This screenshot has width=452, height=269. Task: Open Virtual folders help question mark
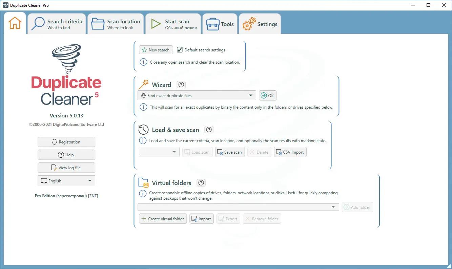pos(201,183)
